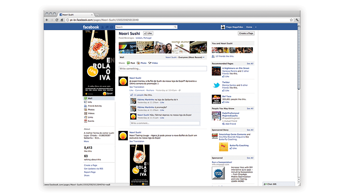
Task: Reload the page in browser toolbar
Action: point(57,20)
